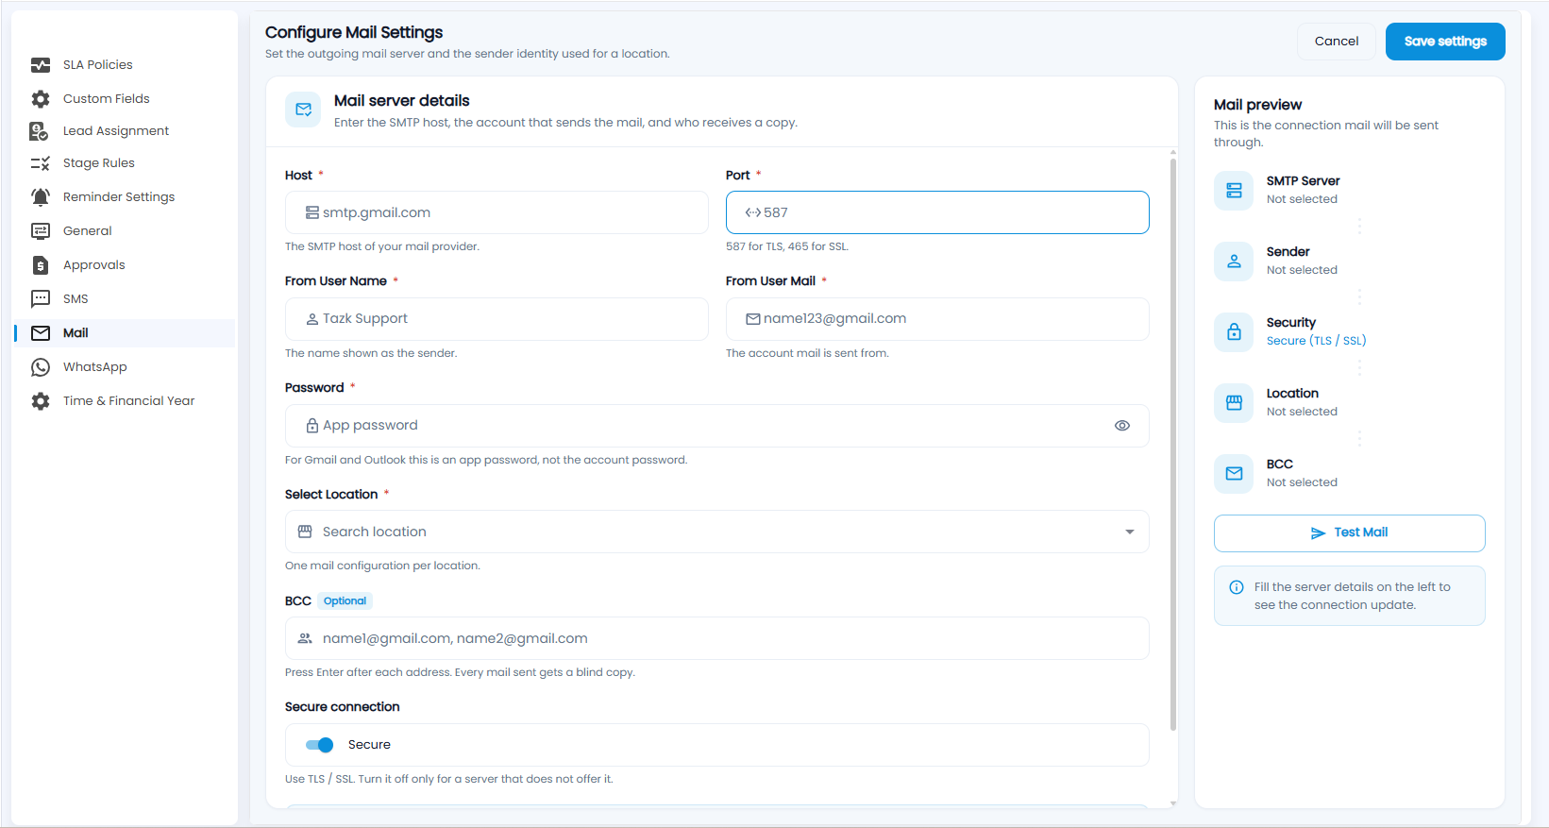Open the Mail settings menu item
The image size is (1549, 828).
pos(126,333)
